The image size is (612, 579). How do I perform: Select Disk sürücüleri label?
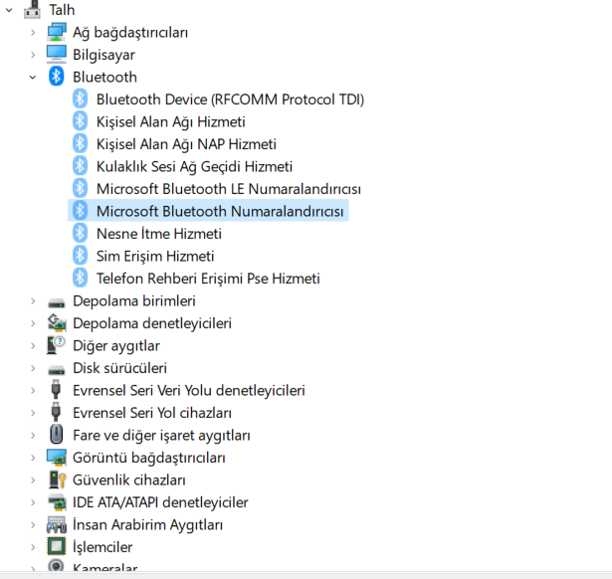tap(119, 368)
